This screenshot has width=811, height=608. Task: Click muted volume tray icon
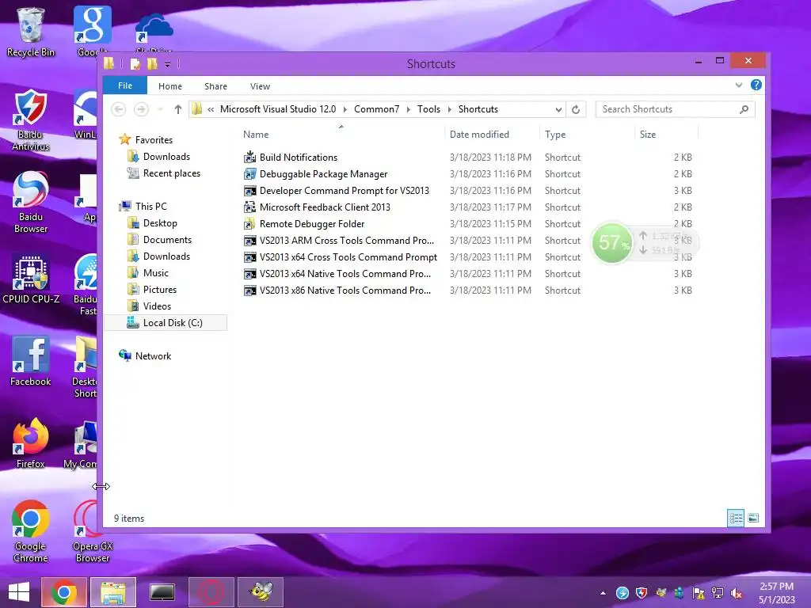click(x=736, y=593)
